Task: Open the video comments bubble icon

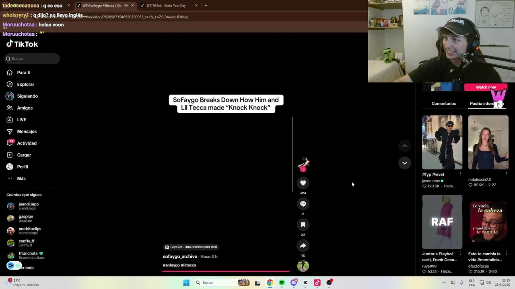Action: (x=303, y=204)
